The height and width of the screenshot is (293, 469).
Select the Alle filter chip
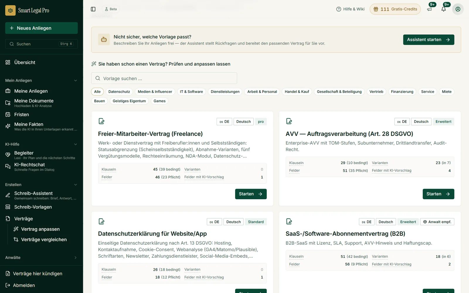click(x=97, y=92)
